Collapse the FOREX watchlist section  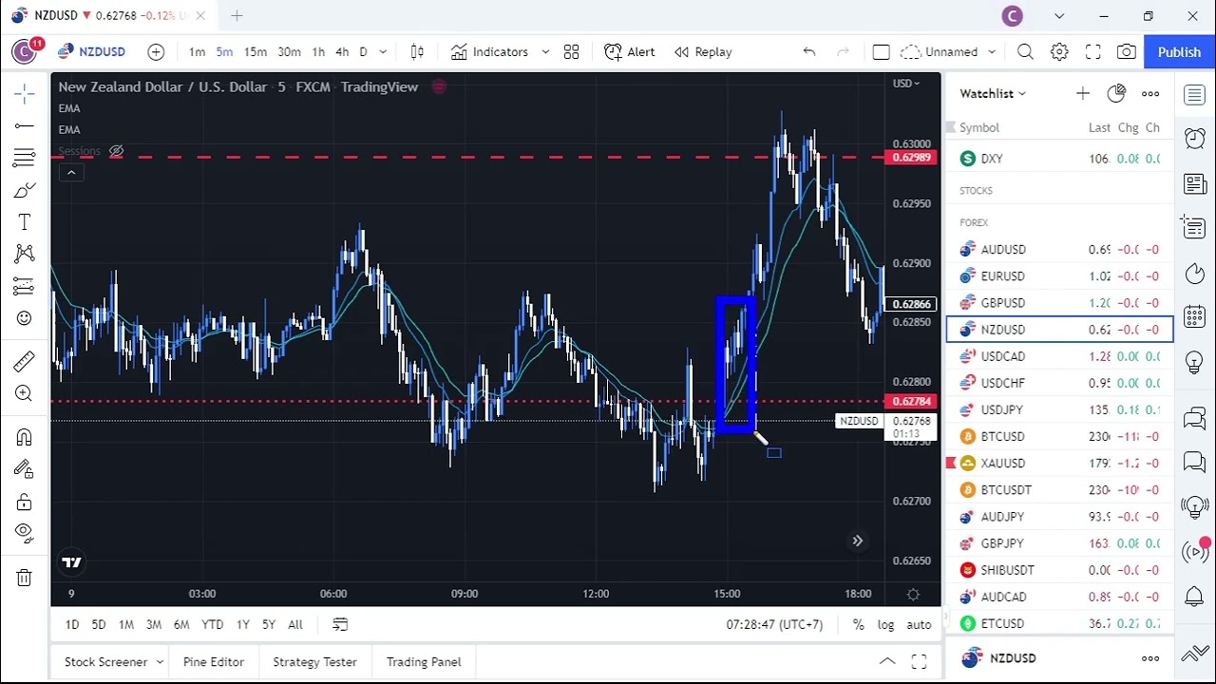pyautogui.click(x=974, y=223)
